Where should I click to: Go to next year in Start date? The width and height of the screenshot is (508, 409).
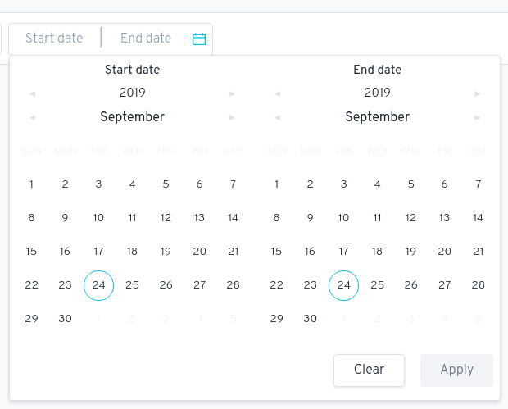pos(233,93)
